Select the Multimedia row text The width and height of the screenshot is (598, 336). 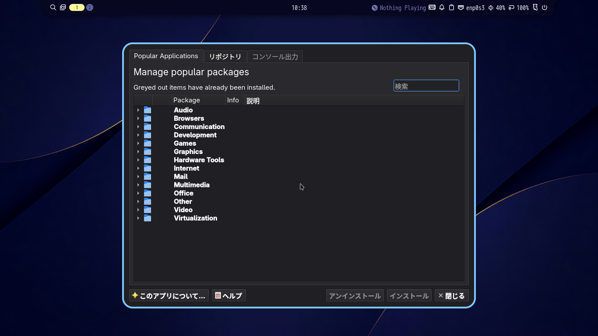pyautogui.click(x=192, y=185)
